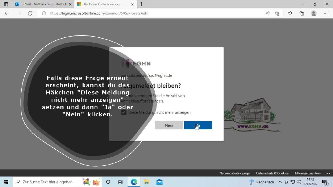Screen dimensions: 333x187
Task: Launch Microsoft Edge from the taskbar
Action: [134, 182]
